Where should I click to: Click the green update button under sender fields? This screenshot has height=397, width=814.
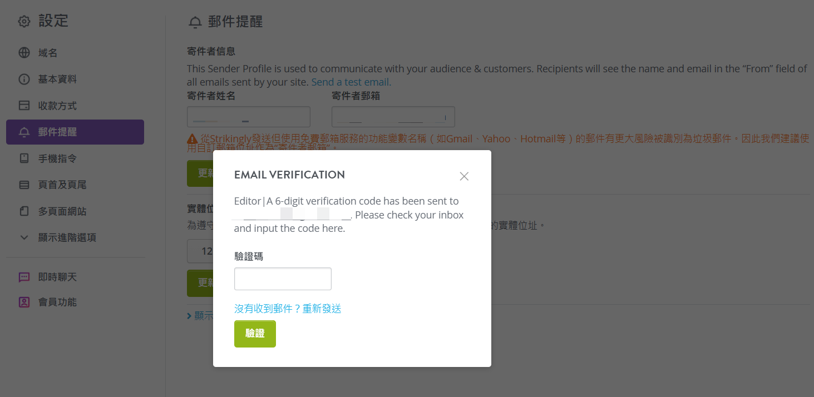(200, 173)
